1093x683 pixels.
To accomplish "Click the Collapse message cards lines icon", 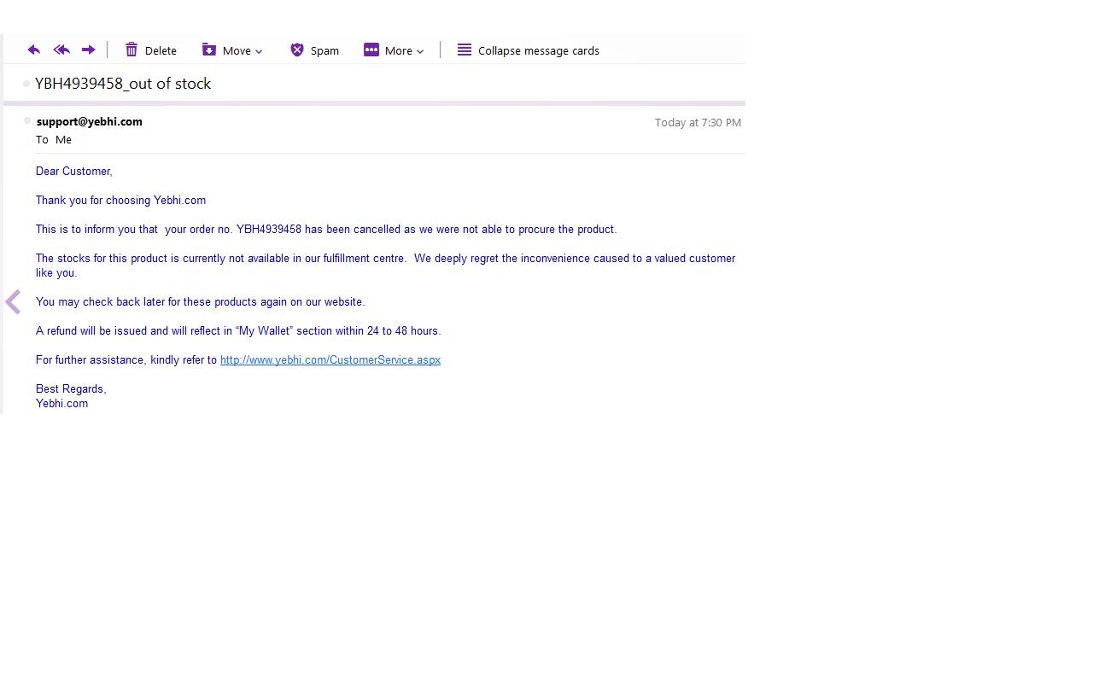I will click(x=465, y=50).
